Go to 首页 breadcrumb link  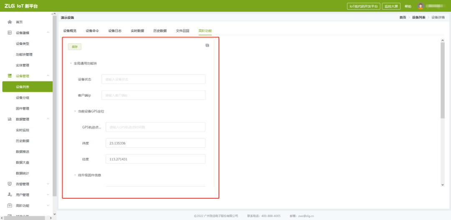[403, 18]
